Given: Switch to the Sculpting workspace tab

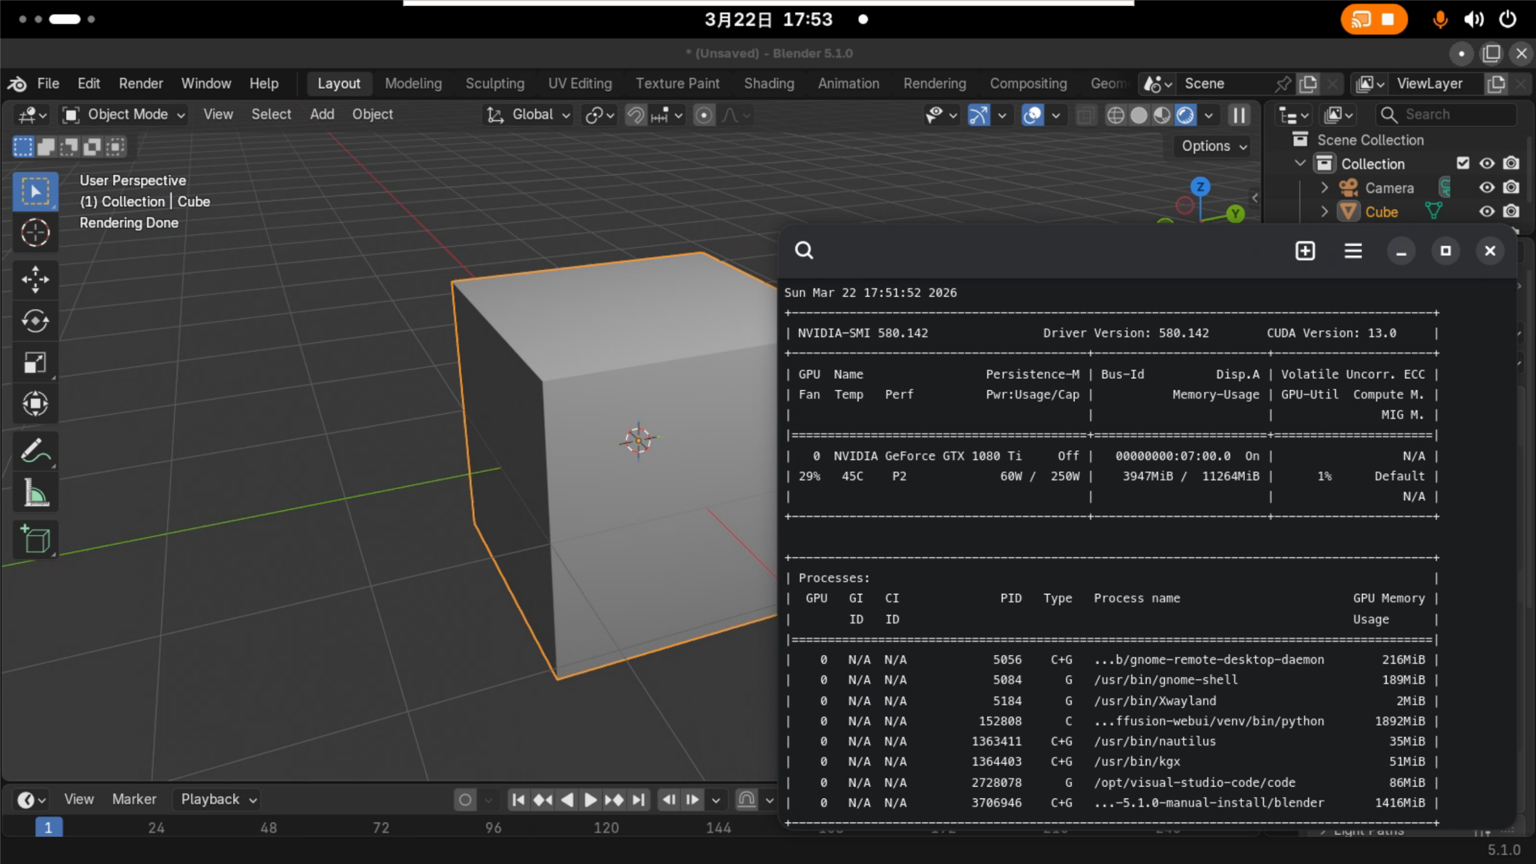Looking at the screenshot, I should [495, 83].
